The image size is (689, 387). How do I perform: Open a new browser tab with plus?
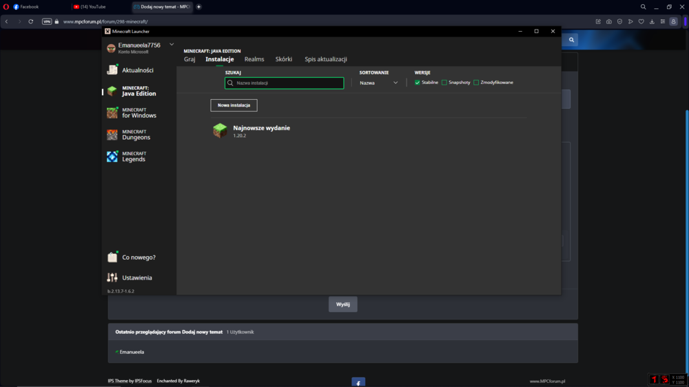pyautogui.click(x=198, y=7)
